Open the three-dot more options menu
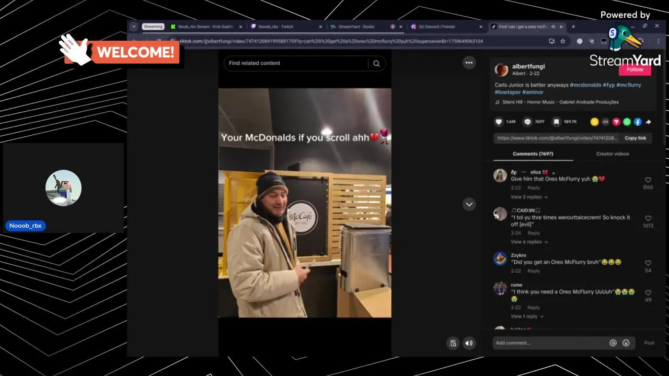The width and height of the screenshot is (669, 376). 469,63
